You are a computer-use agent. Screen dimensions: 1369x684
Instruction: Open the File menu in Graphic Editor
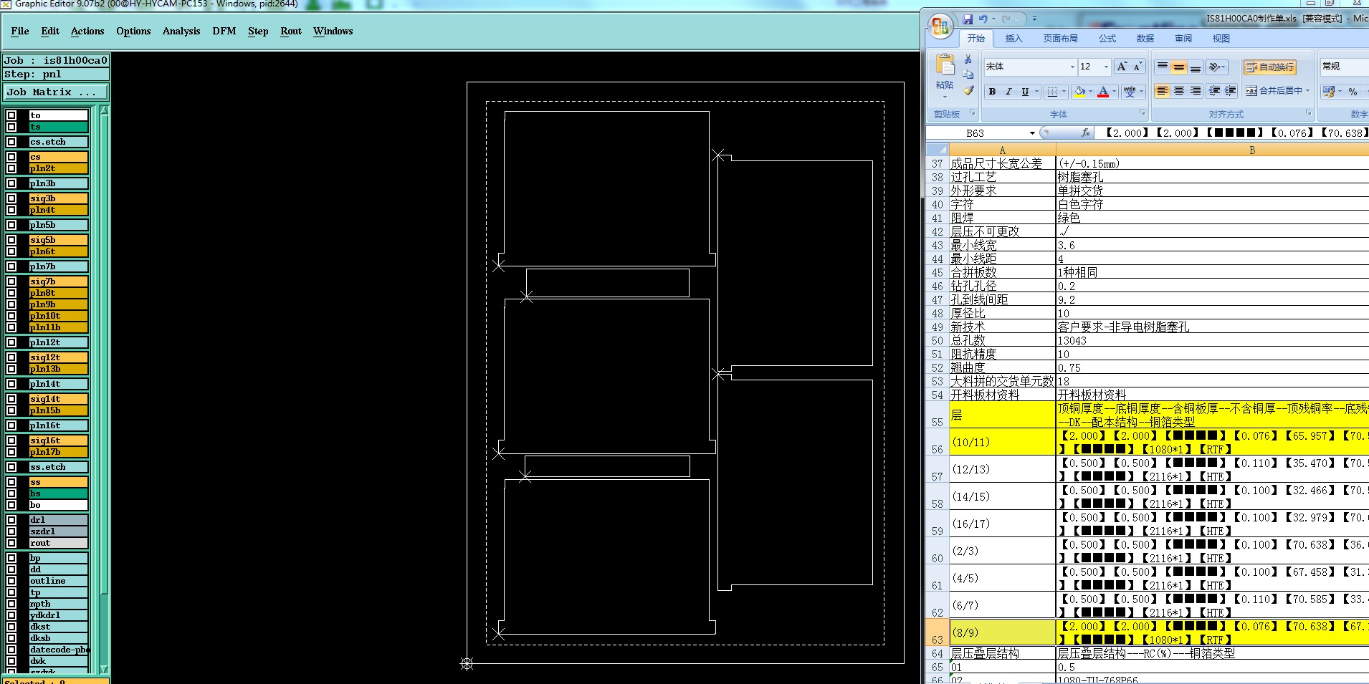[20, 31]
